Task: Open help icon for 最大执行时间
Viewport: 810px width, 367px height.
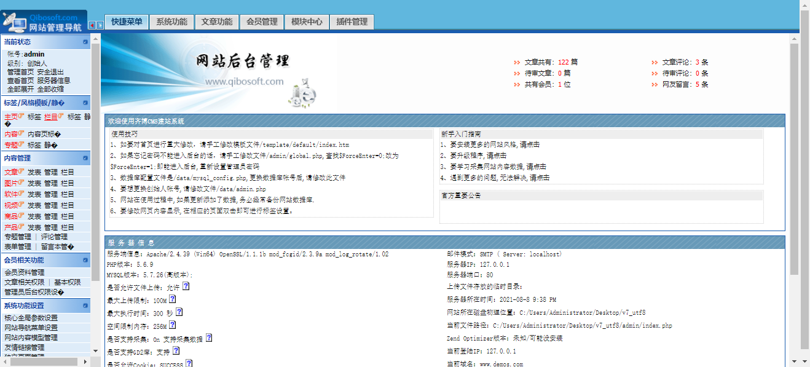Action: (x=179, y=312)
